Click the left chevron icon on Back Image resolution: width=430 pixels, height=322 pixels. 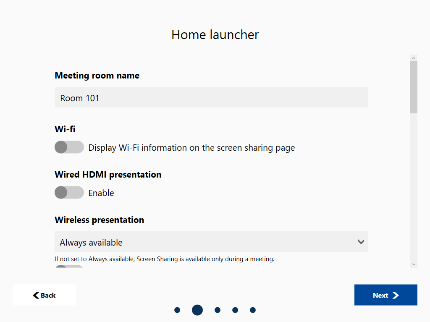click(36, 295)
